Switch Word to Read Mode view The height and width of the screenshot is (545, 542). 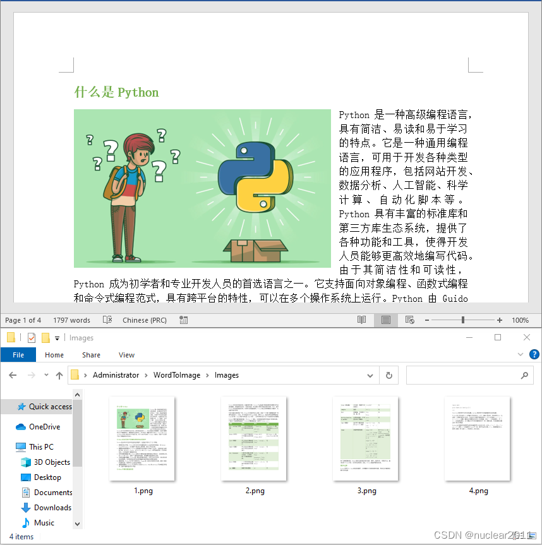tap(361, 320)
